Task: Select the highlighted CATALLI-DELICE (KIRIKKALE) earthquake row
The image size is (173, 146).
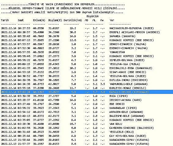Action: coord(87,92)
